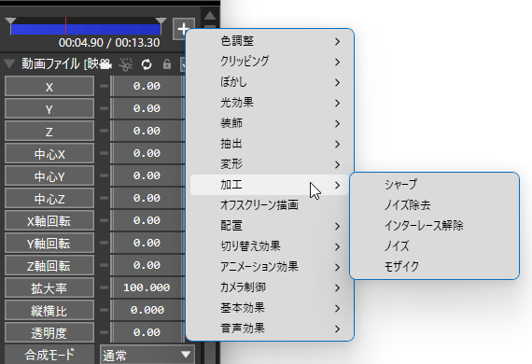Expand the 変形 submenu

[270, 164]
